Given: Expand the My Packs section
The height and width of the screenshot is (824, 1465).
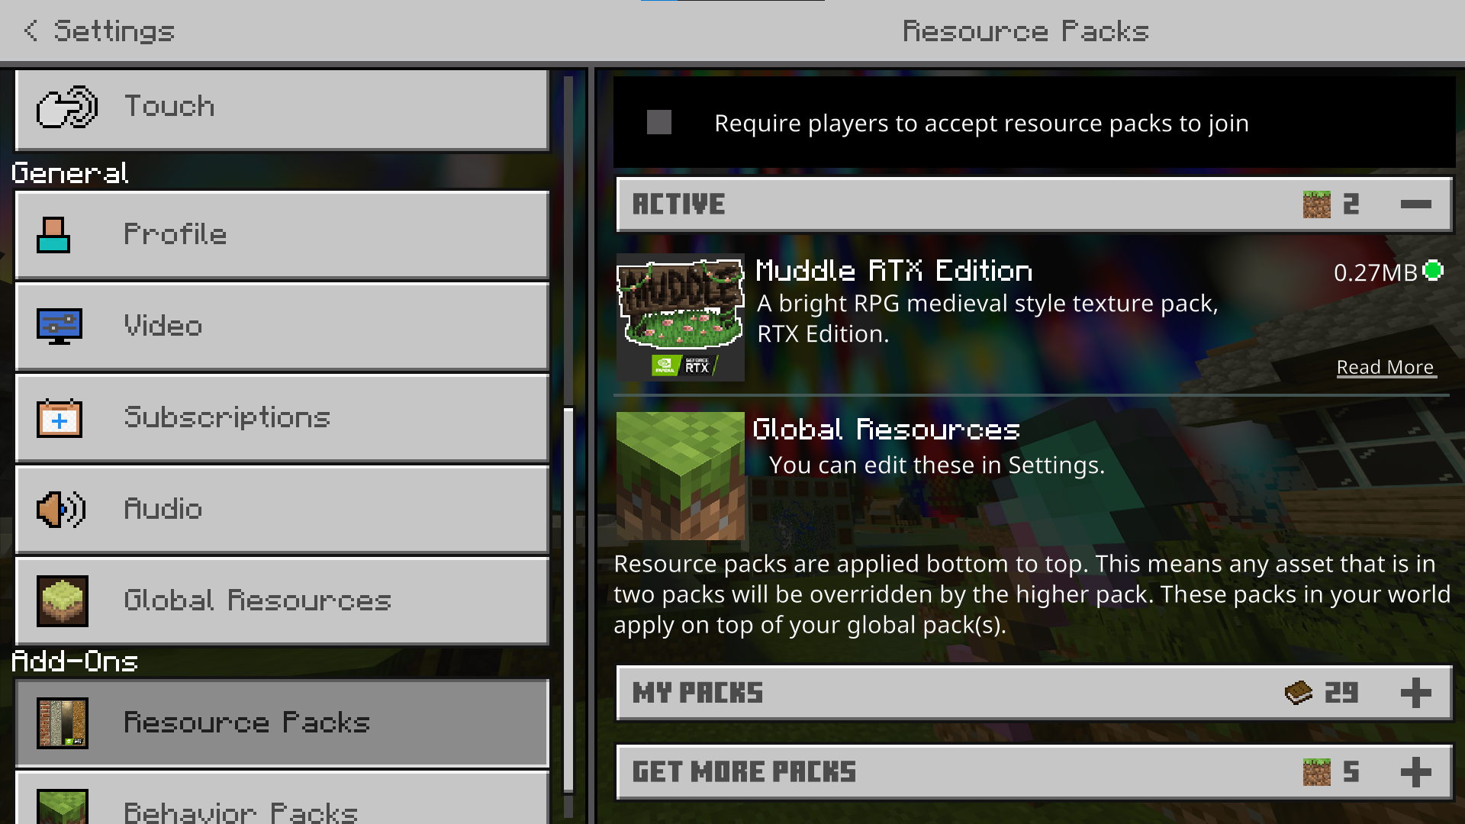Looking at the screenshot, I should [1416, 693].
